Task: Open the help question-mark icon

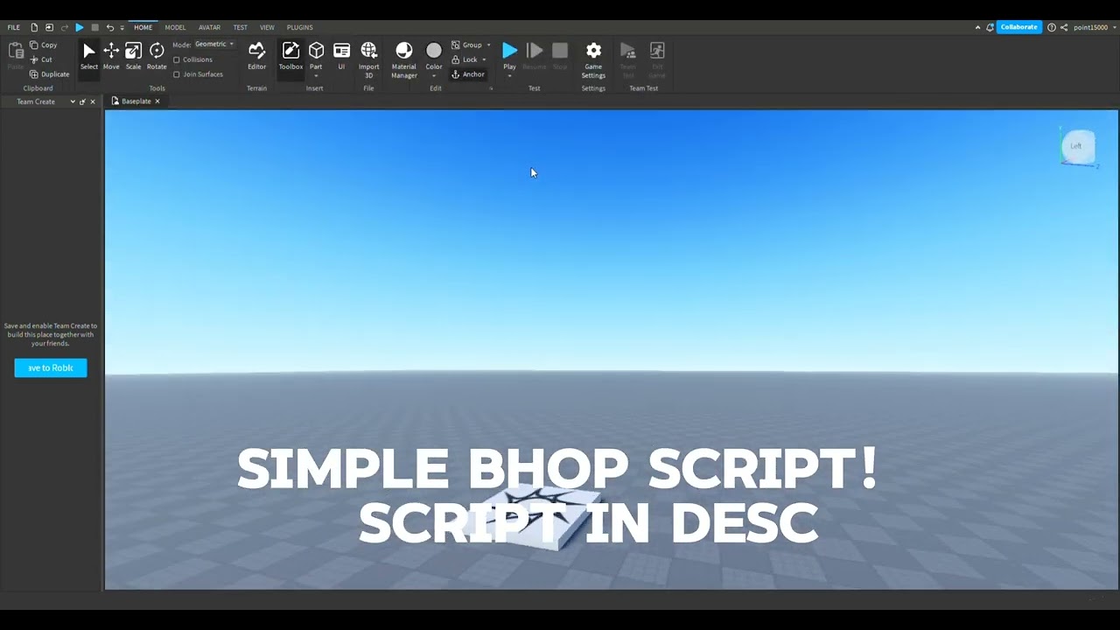Action: [x=1051, y=27]
